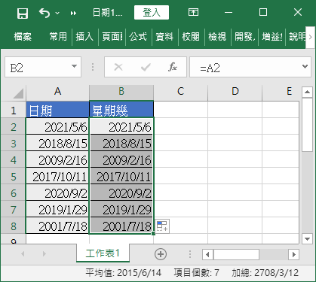This screenshot has width=316, height=282.
Task: Switch to the 插入 ribbon tab
Action: coord(84,37)
